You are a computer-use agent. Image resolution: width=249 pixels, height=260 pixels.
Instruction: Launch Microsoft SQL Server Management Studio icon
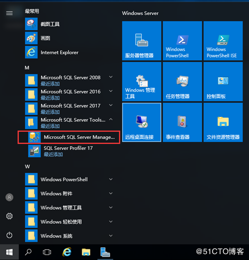pyautogui.click(x=34, y=137)
